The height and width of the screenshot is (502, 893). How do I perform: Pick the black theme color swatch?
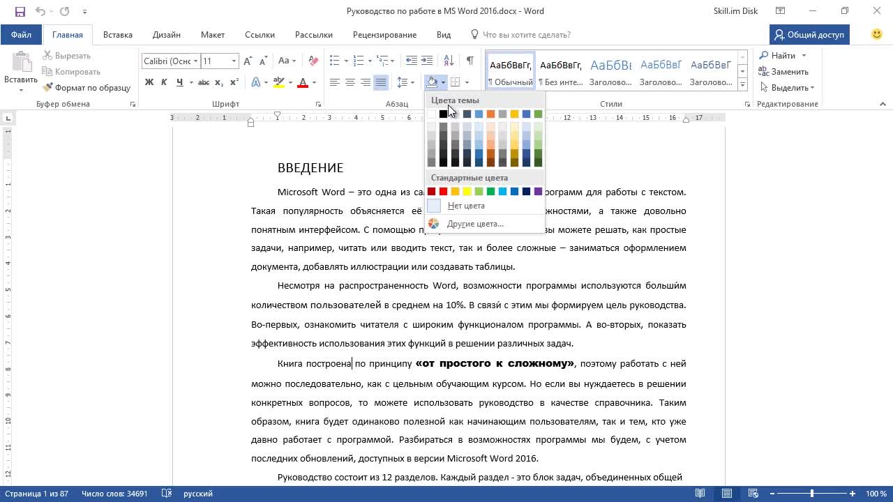(x=443, y=114)
